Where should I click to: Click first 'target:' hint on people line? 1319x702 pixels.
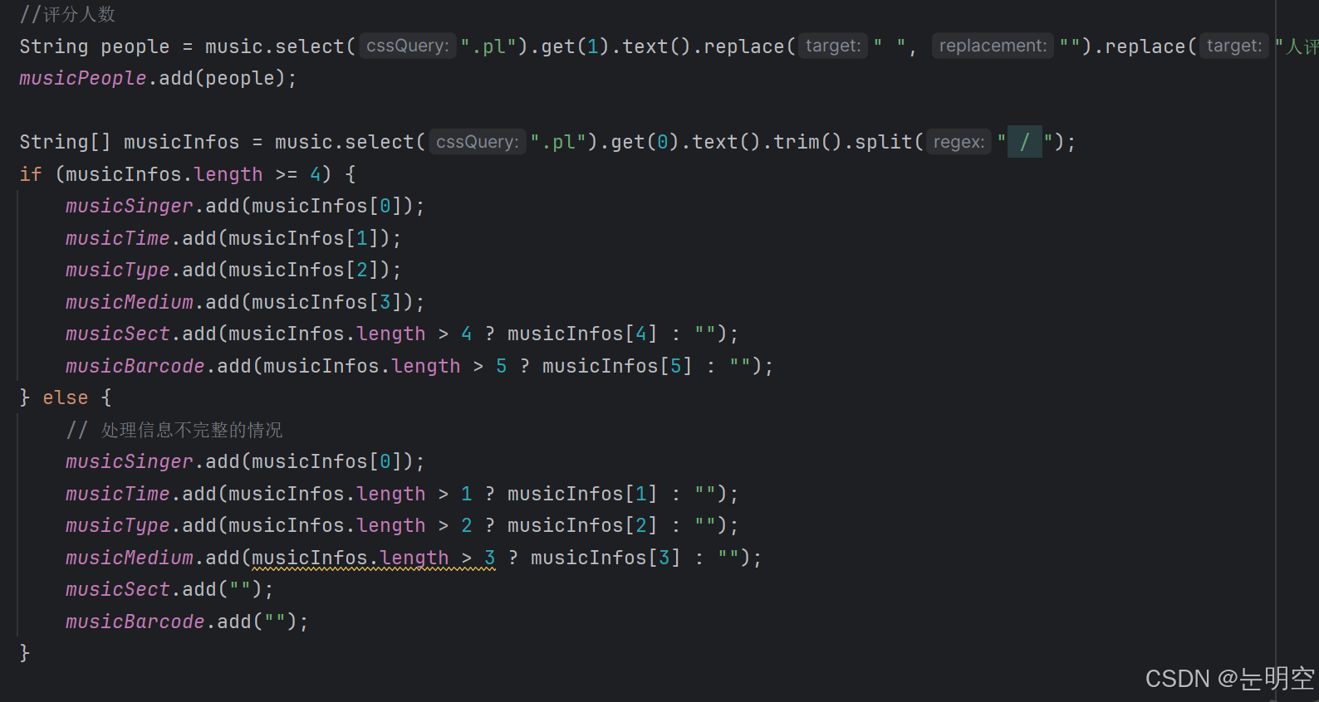point(833,46)
